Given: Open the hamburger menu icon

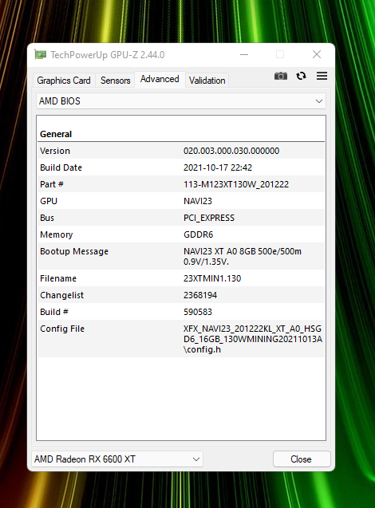Looking at the screenshot, I should (x=322, y=76).
